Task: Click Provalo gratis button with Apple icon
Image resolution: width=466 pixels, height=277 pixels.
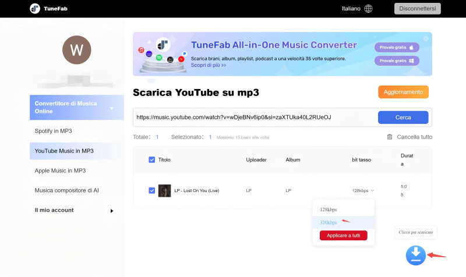Action: tap(397, 47)
